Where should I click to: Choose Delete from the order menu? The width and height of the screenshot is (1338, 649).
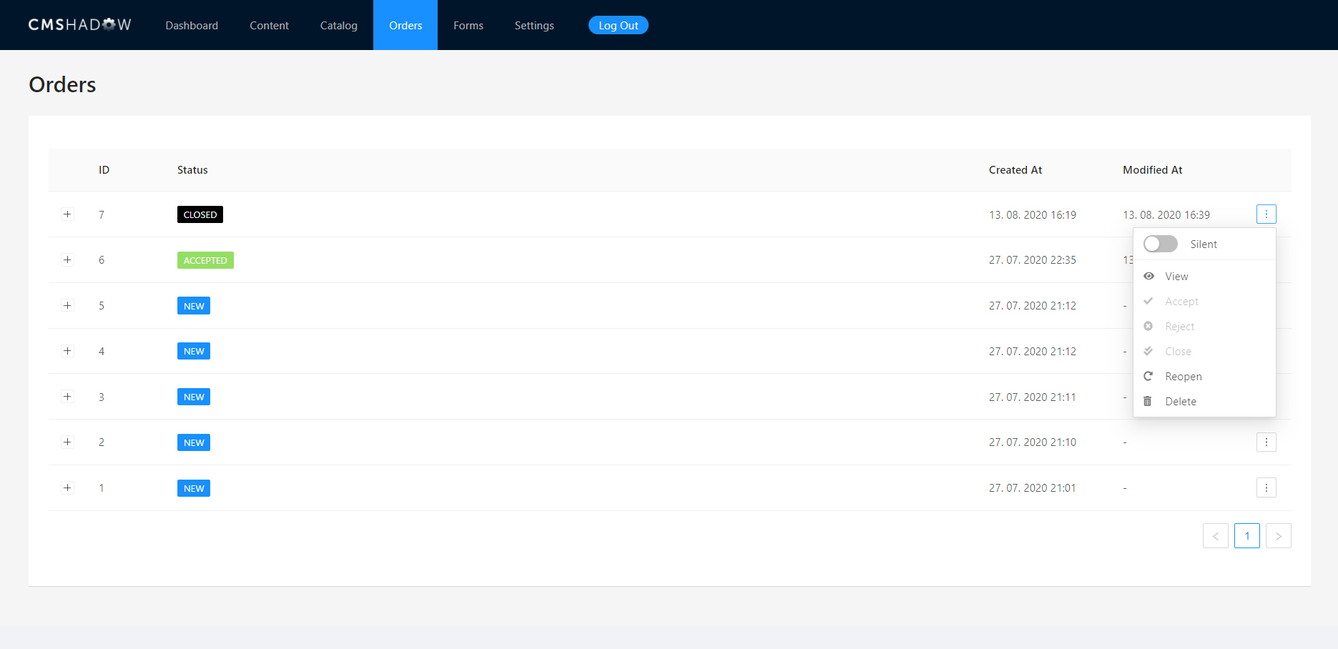click(1204, 401)
